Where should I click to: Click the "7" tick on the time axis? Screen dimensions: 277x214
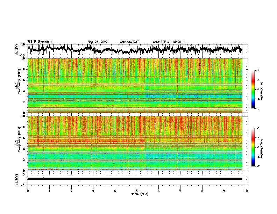(180, 191)
